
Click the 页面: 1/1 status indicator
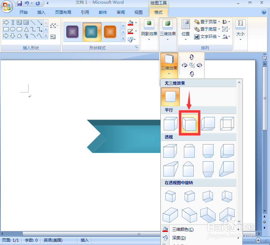point(10,240)
